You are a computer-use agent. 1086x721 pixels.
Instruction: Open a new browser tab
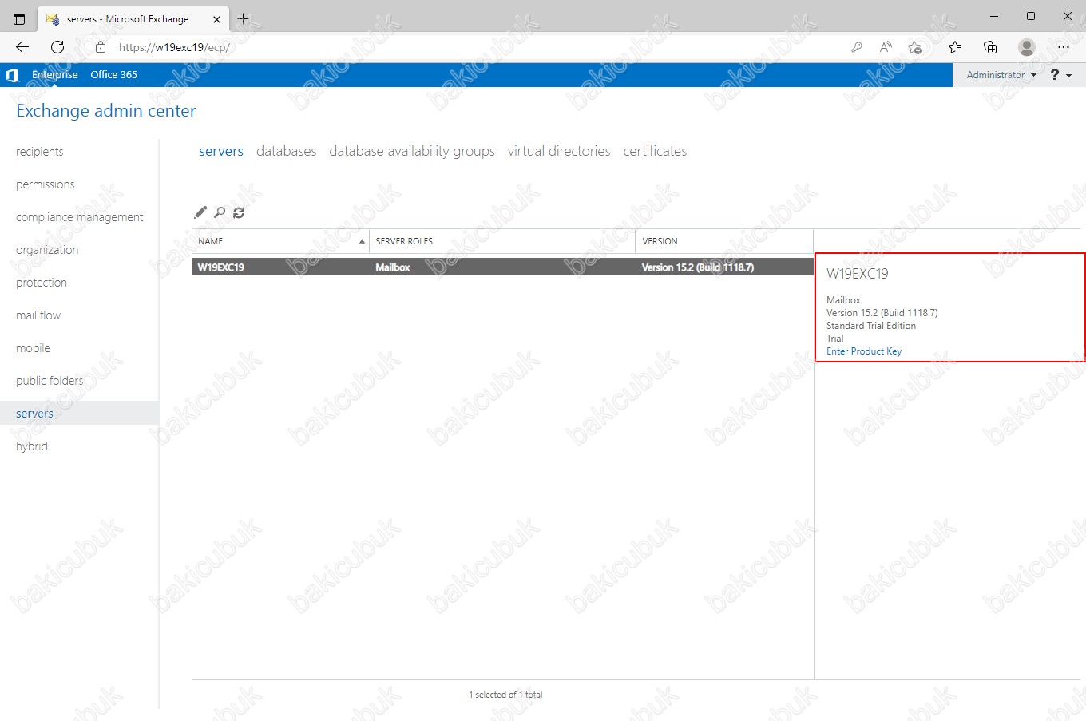click(x=244, y=18)
